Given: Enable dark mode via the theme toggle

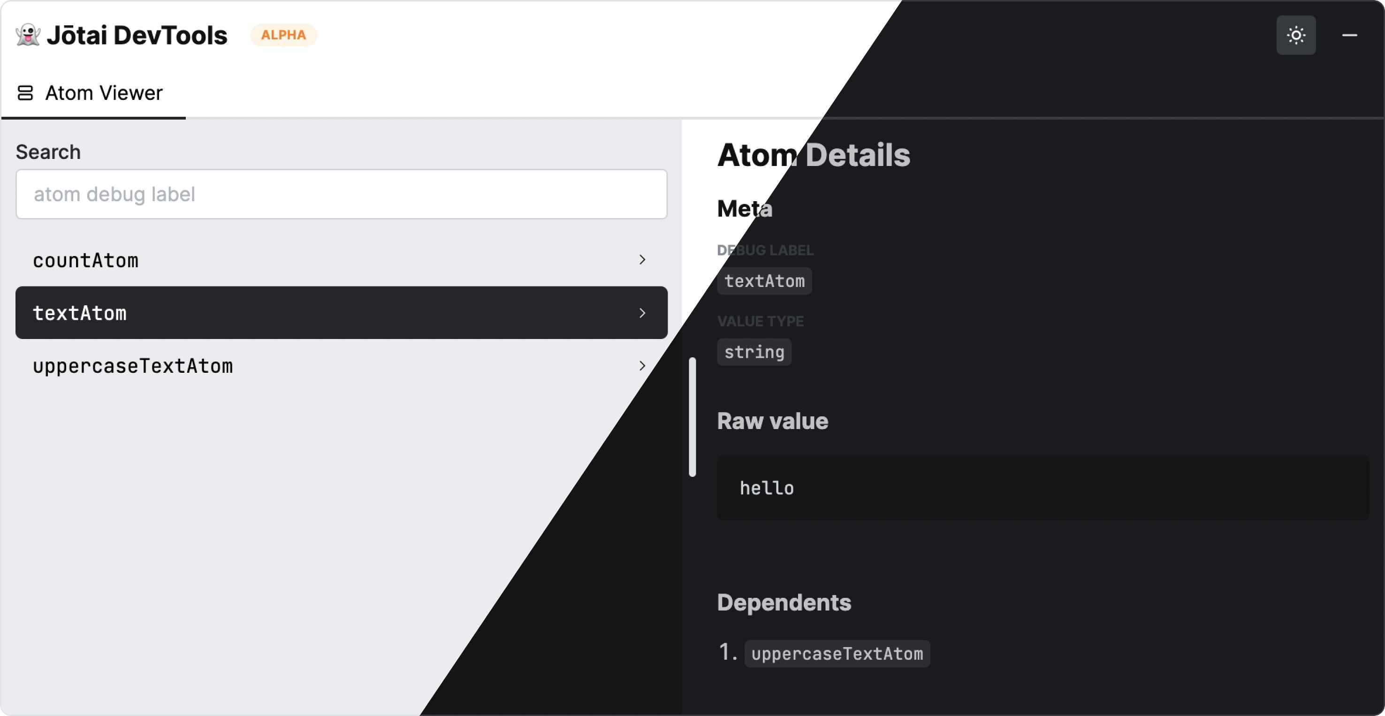Looking at the screenshot, I should coord(1296,35).
